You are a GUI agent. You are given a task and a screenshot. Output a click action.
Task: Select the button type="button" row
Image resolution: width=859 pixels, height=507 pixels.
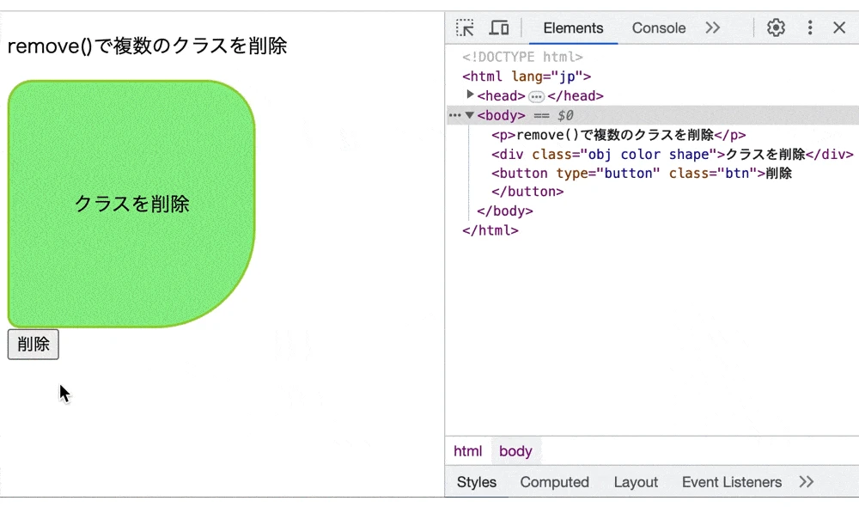(x=642, y=174)
